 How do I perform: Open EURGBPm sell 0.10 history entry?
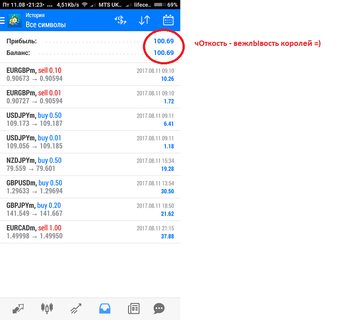pyautogui.click(x=90, y=74)
